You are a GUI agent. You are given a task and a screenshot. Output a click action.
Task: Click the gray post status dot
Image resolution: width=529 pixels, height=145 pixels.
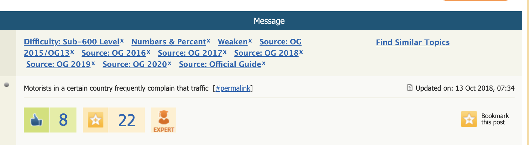(x=7, y=85)
